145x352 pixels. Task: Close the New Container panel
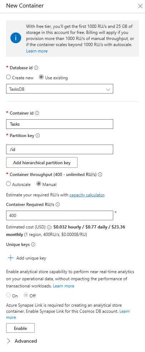(x=140, y=6)
